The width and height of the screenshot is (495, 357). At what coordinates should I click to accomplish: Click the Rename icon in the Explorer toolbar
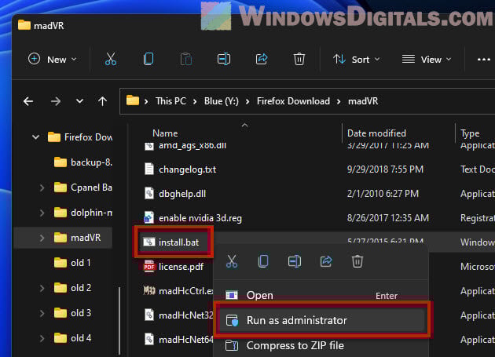pos(223,59)
